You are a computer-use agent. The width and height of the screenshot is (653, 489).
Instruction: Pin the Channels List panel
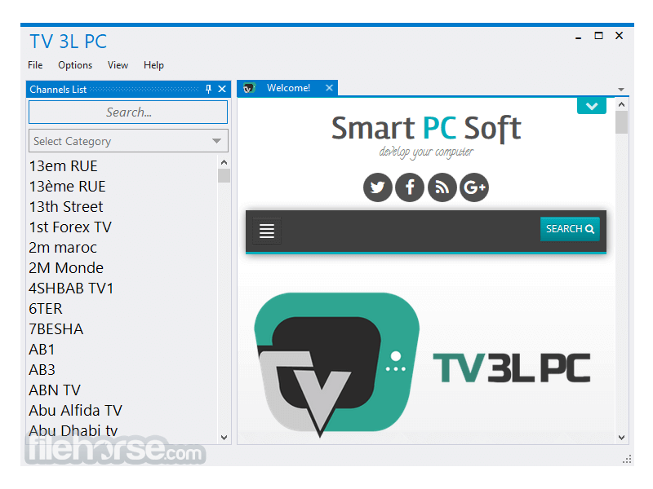209,89
